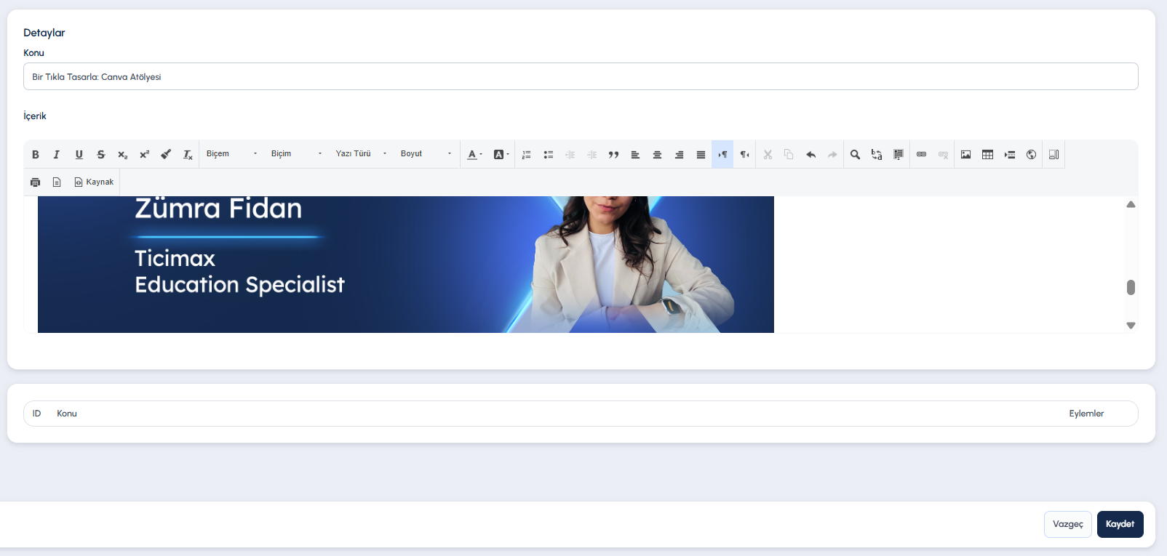Align text to the left
Viewport: 1167px width, 556px height.
(x=635, y=154)
